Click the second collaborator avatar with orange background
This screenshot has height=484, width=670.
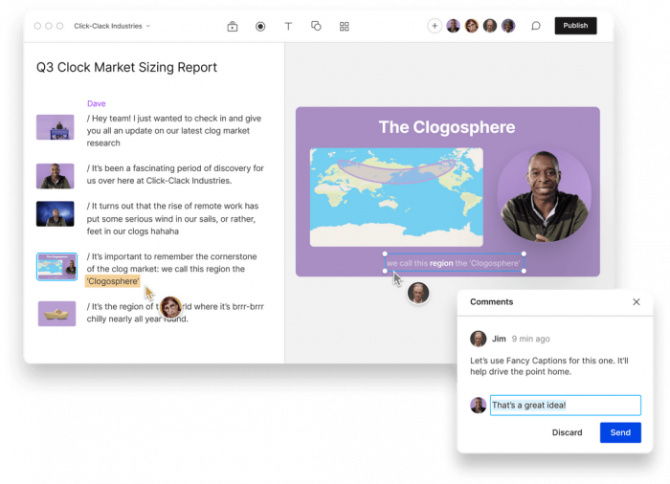point(472,26)
